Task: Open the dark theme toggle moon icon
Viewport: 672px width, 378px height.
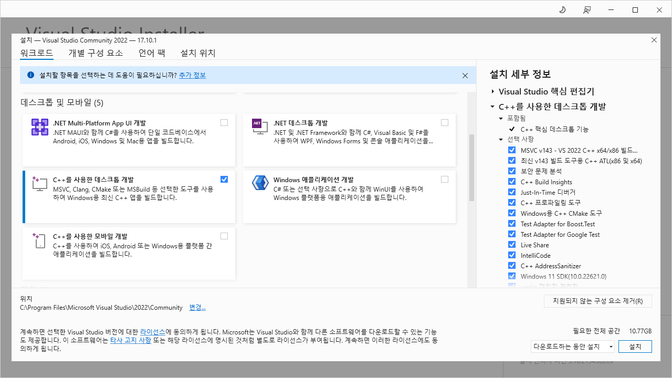Action: pos(562,9)
